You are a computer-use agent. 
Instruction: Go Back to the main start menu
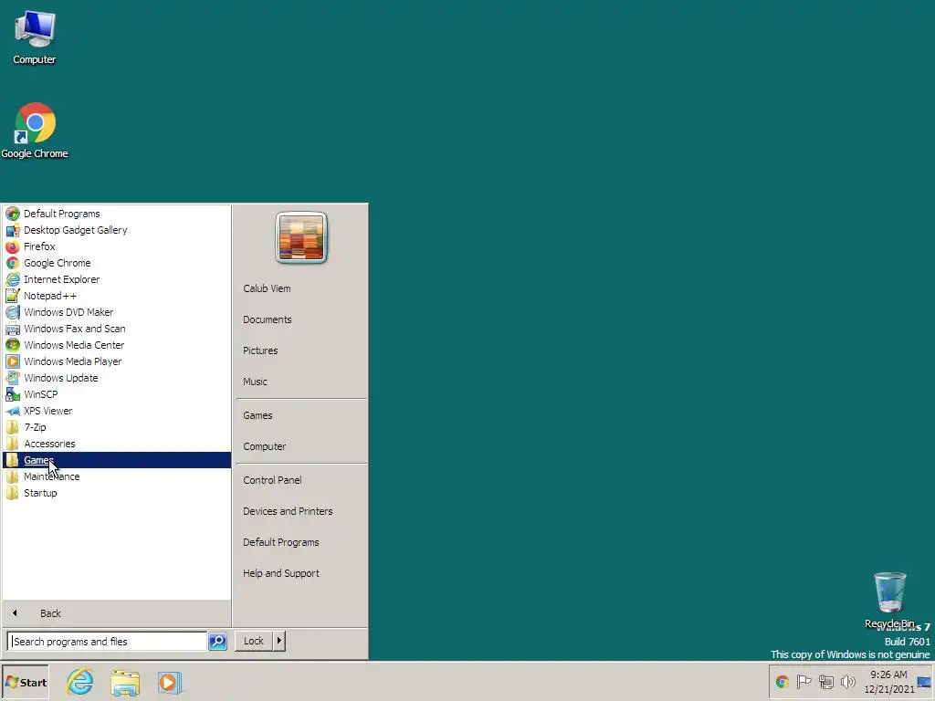[x=117, y=613]
